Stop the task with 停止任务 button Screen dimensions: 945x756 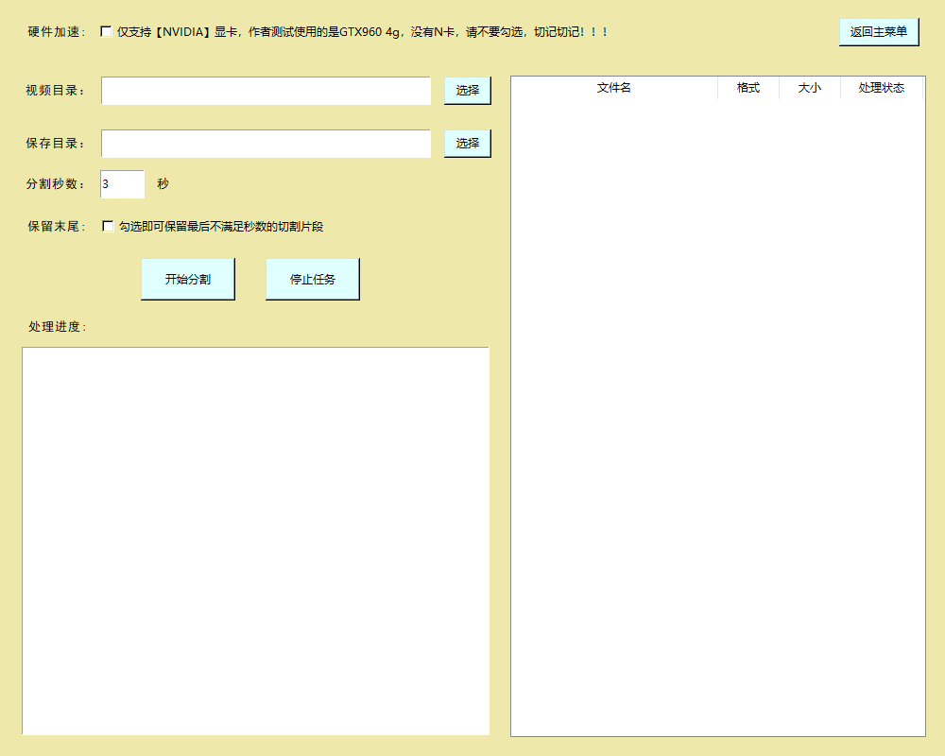(312, 280)
